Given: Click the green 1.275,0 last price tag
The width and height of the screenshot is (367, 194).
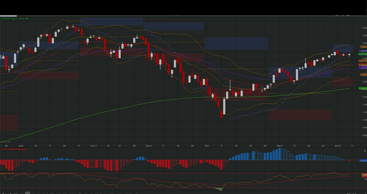Looking at the screenshot, I should pyautogui.click(x=363, y=54).
